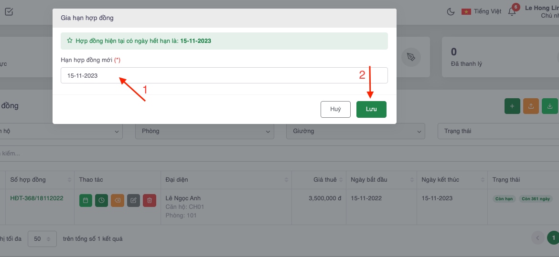Click the orange upload icon button
The width and height of the screenshot is (559, 257).
click(x=531, y=106)
